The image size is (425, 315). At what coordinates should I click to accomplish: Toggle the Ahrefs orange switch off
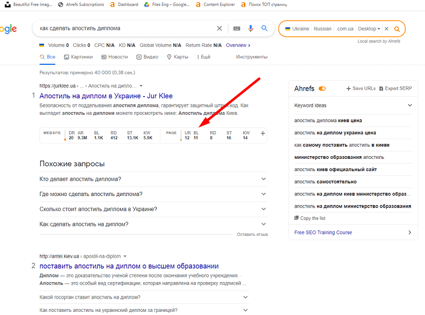(322, 89)
